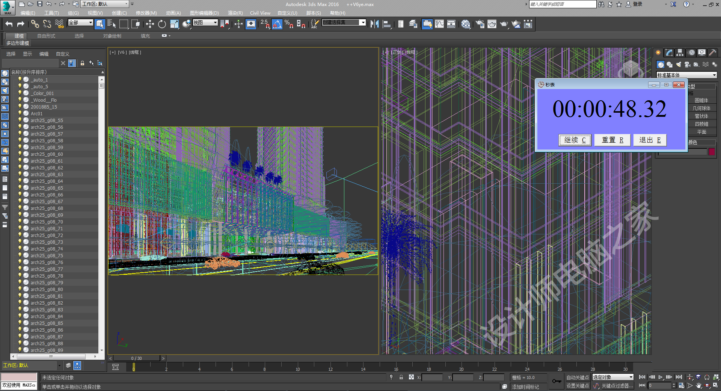Open the 渲染(R) menu
The image size is (721, 391).
pos(235,13)
